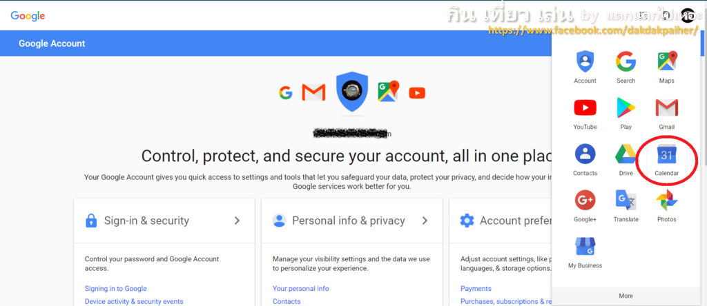Open Signing in to Google link
707x306 pixels.
tap(115, 289)
